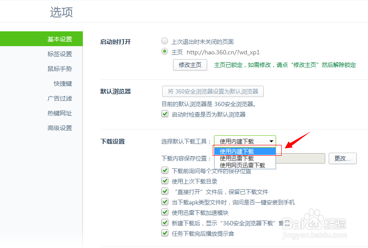Open 高级设置 in the sidebar
368x248 pixels.
[x=60, y=128]
